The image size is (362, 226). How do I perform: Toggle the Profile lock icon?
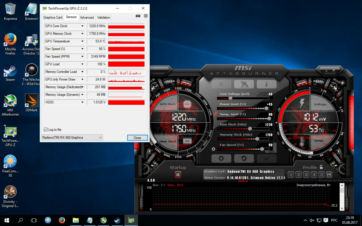click(321, 167)
